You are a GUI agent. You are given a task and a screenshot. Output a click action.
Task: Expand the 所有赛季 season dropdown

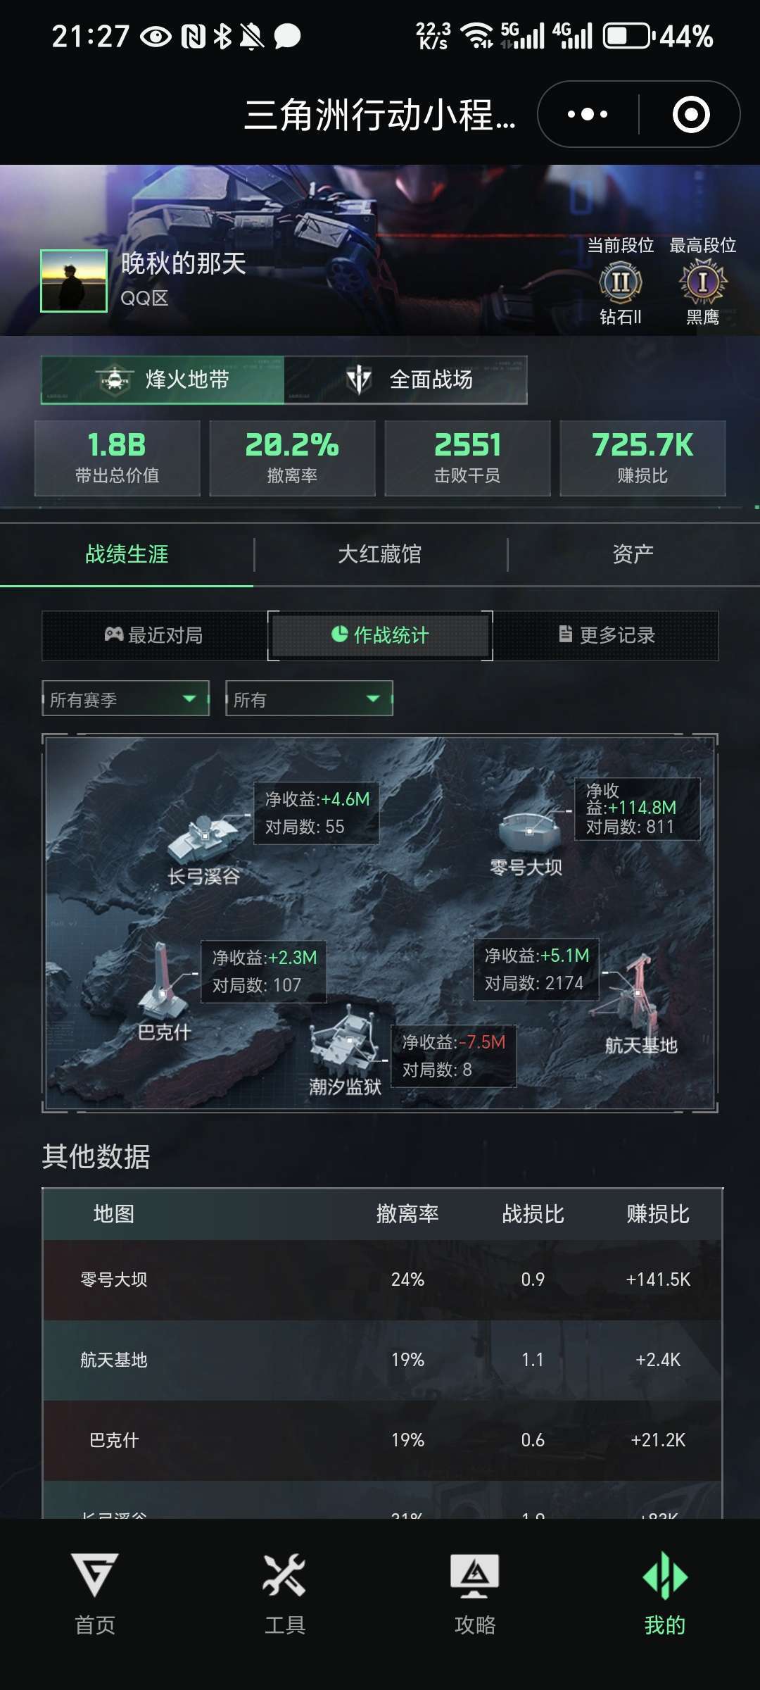(126, 699)
